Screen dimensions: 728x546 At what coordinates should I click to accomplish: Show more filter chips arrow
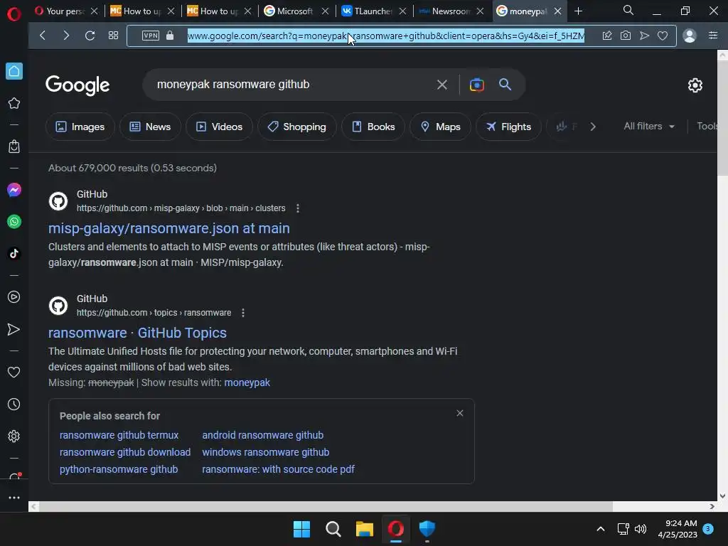(593, 127)
